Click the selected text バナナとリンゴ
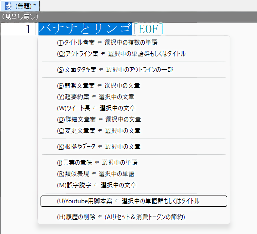Screen dimensions: 257x234 pyautogui.click(x=85, y=29)
